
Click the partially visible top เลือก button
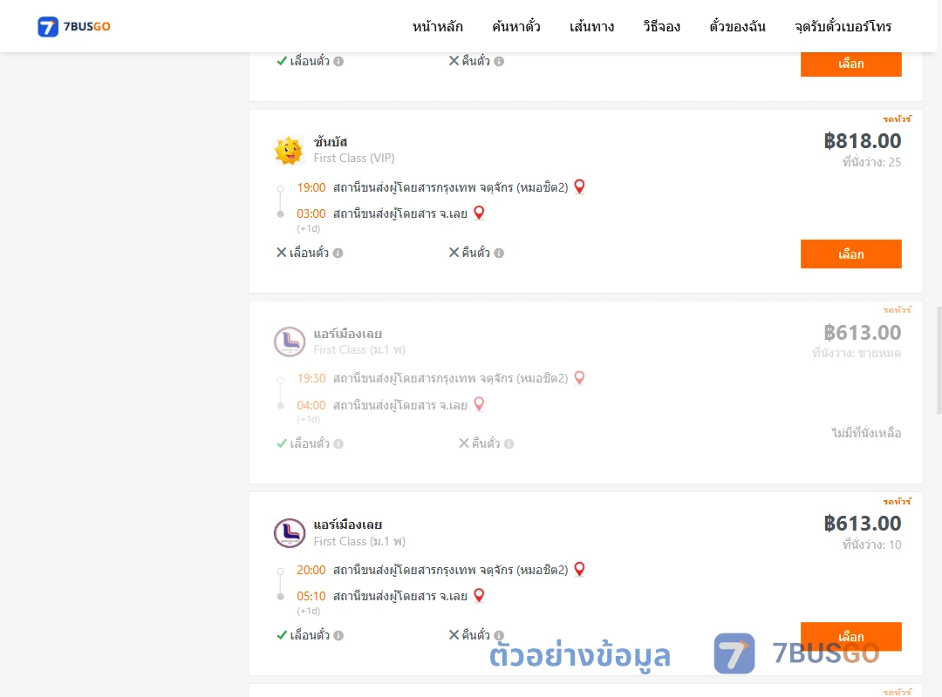850,64
